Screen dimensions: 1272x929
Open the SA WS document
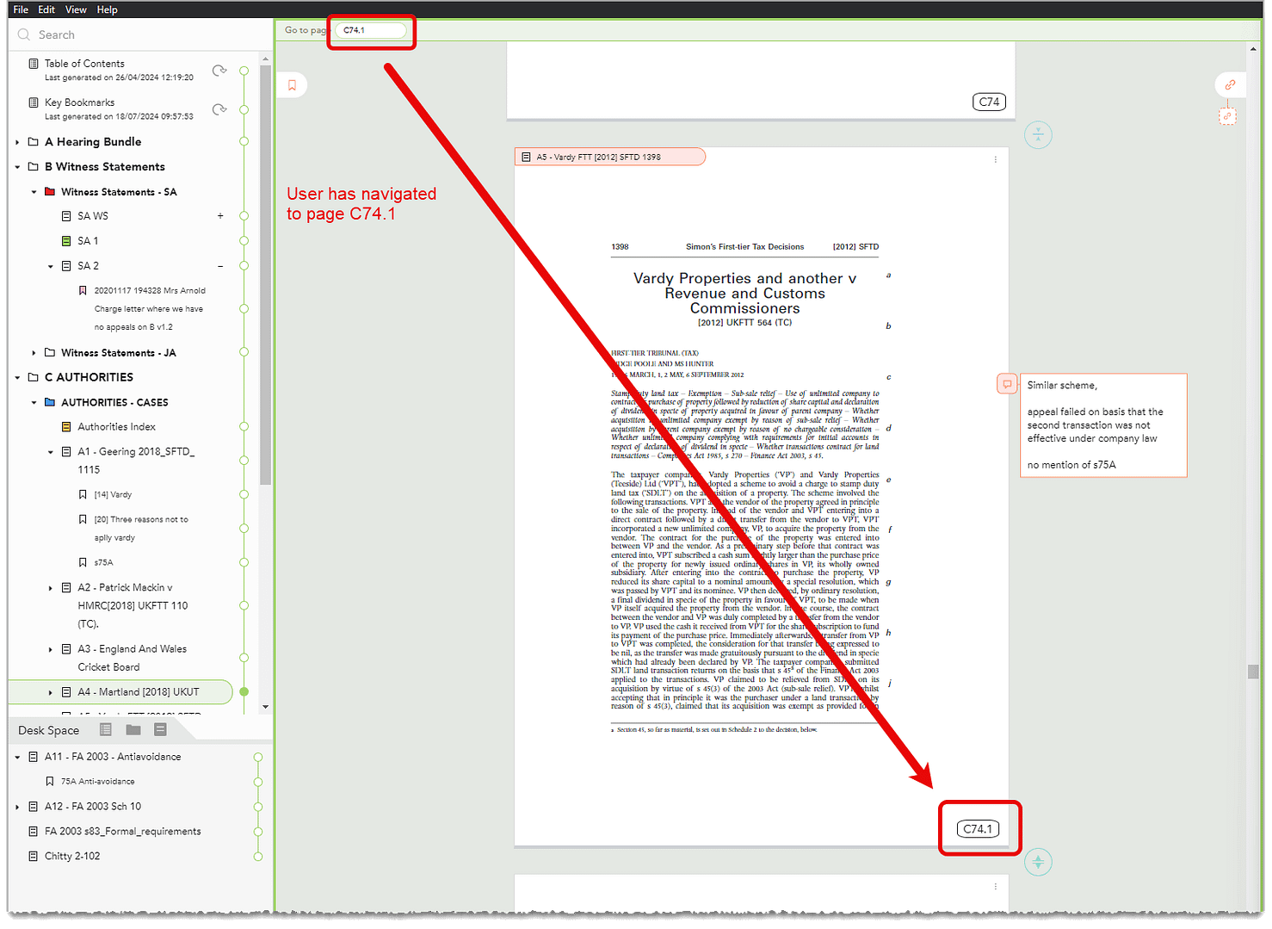93,216
